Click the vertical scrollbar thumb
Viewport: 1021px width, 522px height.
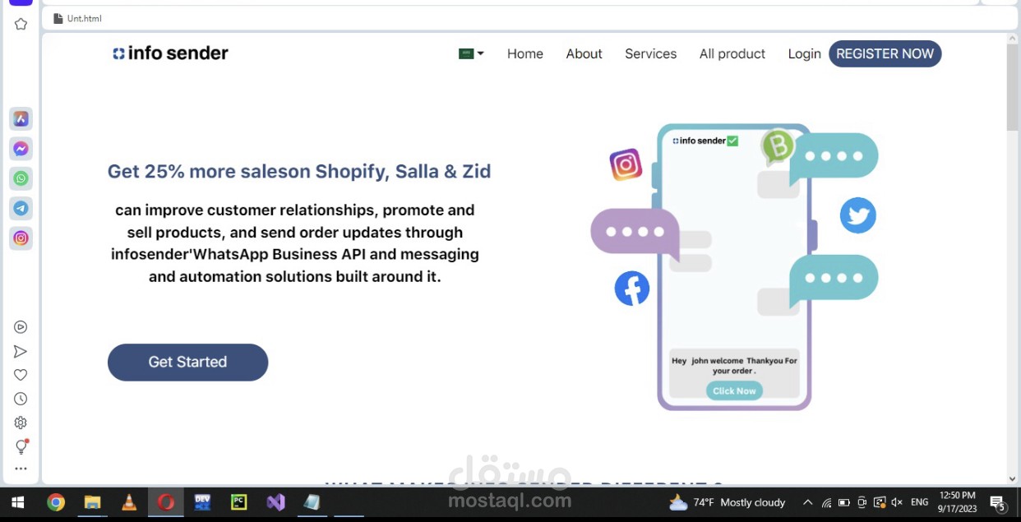pyautogui.click(x=1012, y=88)
